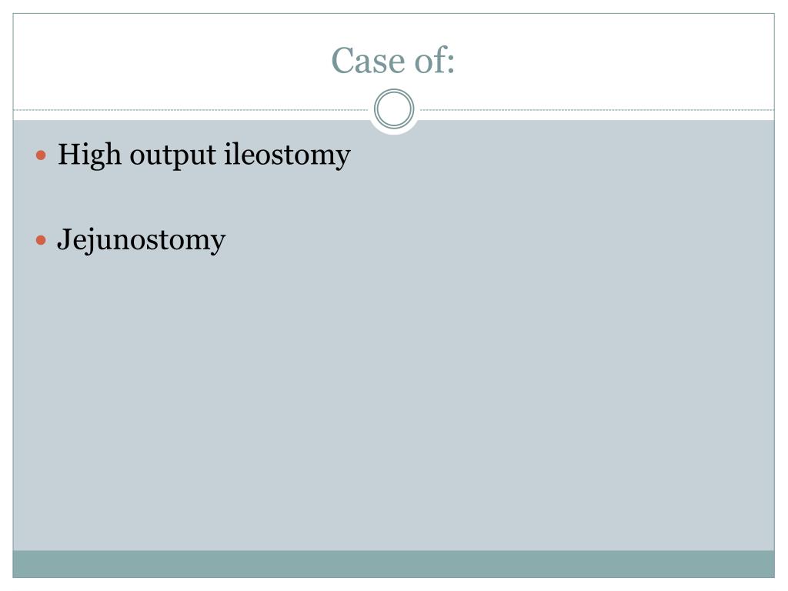Select the orange bullet before High output ileostomy

pos(42,155)
